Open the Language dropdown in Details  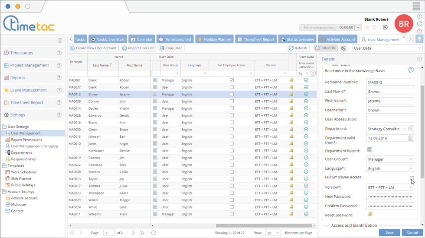click(x=389, y=169)
